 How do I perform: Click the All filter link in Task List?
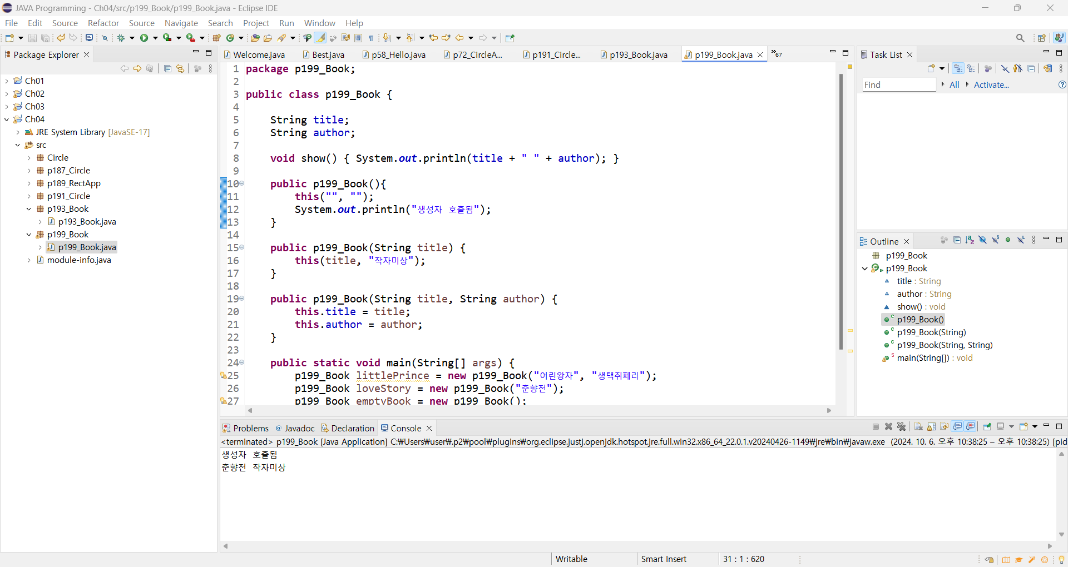point(955,84)
